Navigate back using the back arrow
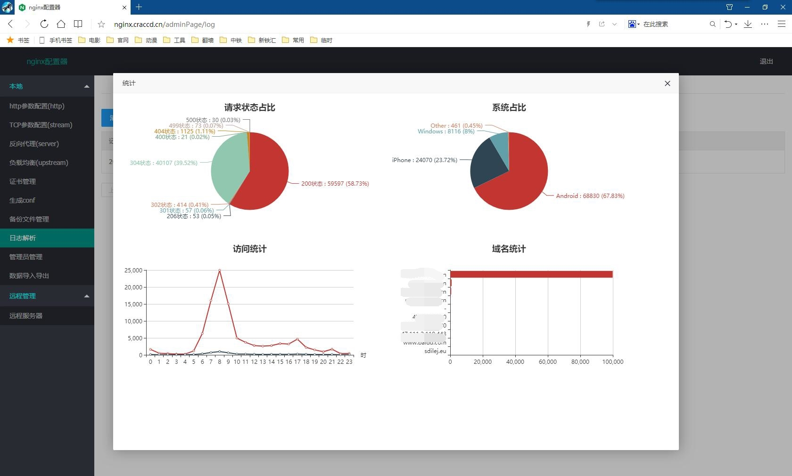Image resolution: width=792 pixels, height=476 pixels. pyautogui.click(x=10, y=24)
